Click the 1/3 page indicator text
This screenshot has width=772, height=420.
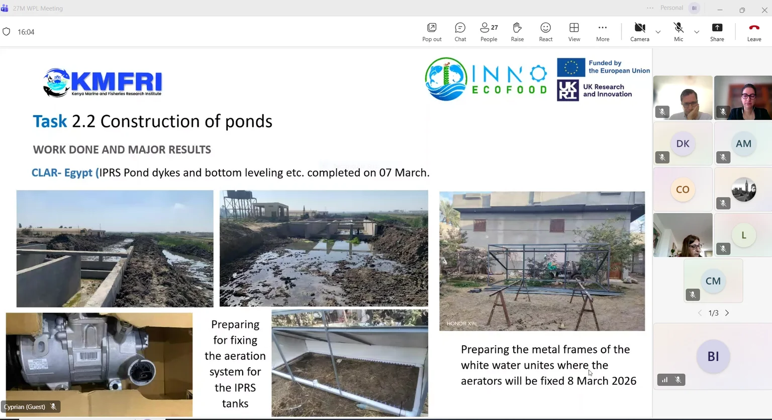tap(713, 313)
